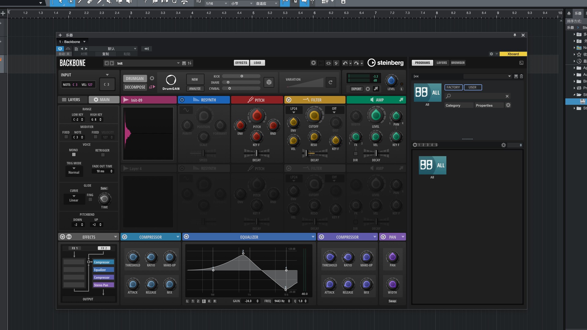Screen dimensions: 587x330
Task: Toggle PAN effect power button
Action: 383,237
